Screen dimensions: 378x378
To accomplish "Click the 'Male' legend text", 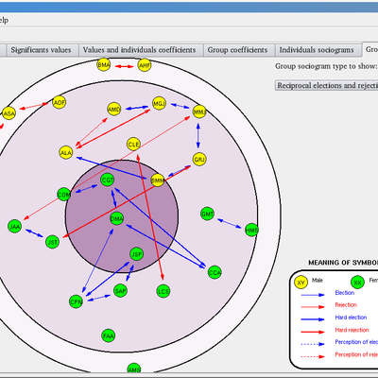I will coord(318,281).
